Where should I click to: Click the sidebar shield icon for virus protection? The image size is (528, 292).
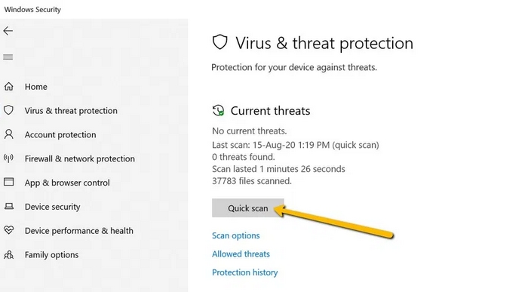pos(9,110)
